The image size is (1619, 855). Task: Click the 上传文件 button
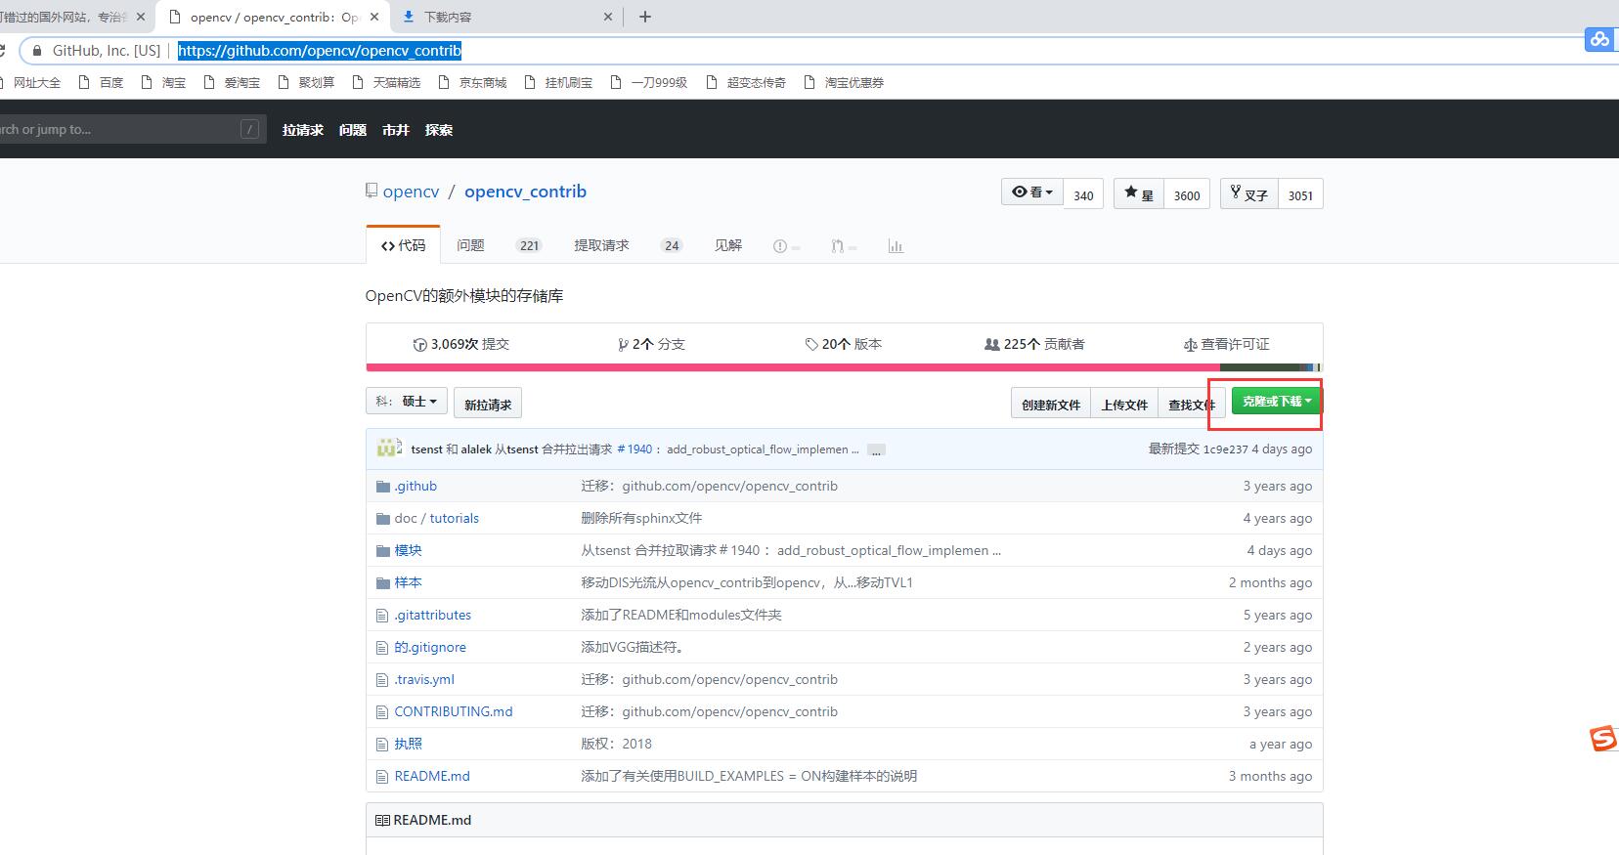[1124, 404]
